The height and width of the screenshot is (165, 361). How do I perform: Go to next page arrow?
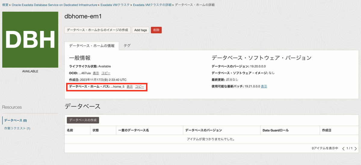[356, 148]
